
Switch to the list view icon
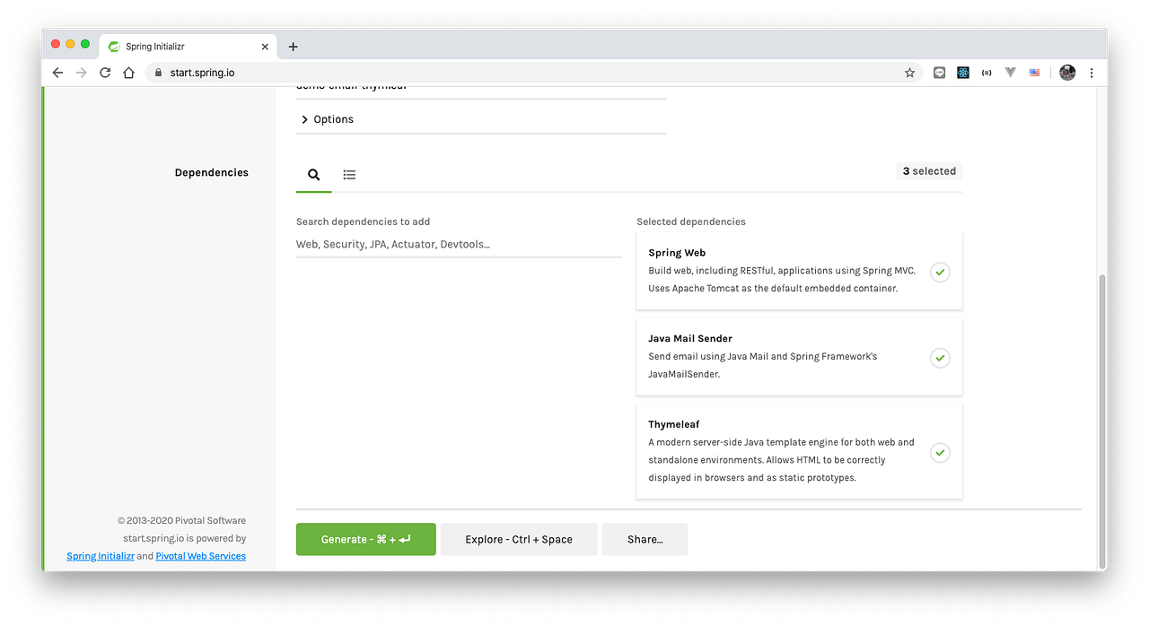point(349,174)
